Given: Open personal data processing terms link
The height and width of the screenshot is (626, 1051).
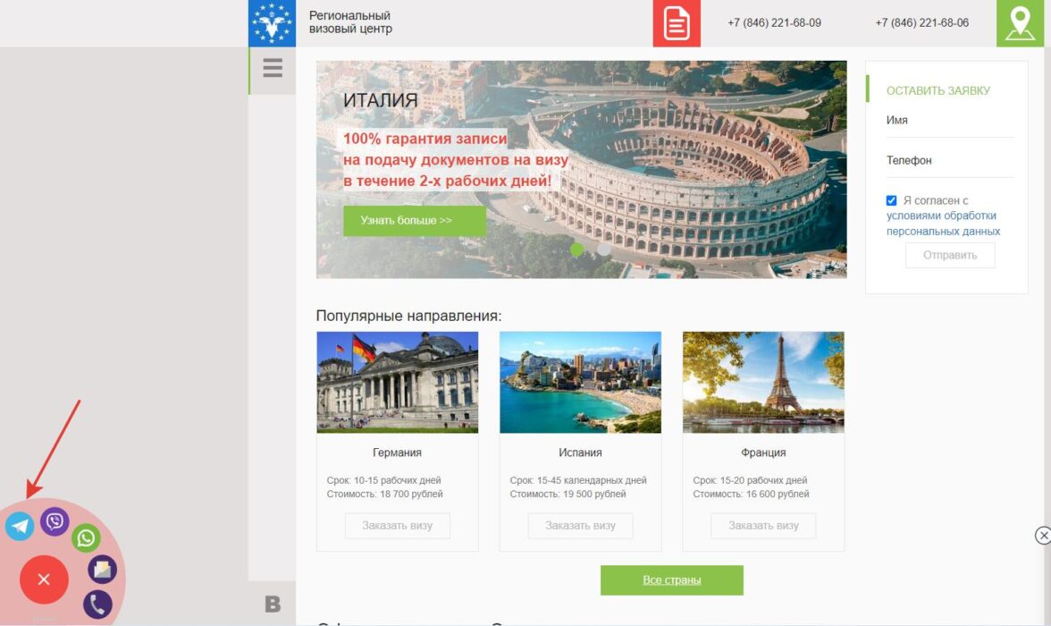Looking at the screenshot, I should pos(943,224).
